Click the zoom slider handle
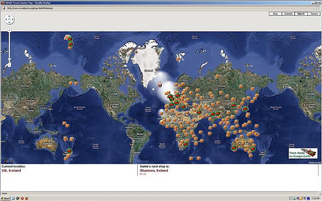Image resolution: width=322 pixels, height=201 pixels. point(9,59)
